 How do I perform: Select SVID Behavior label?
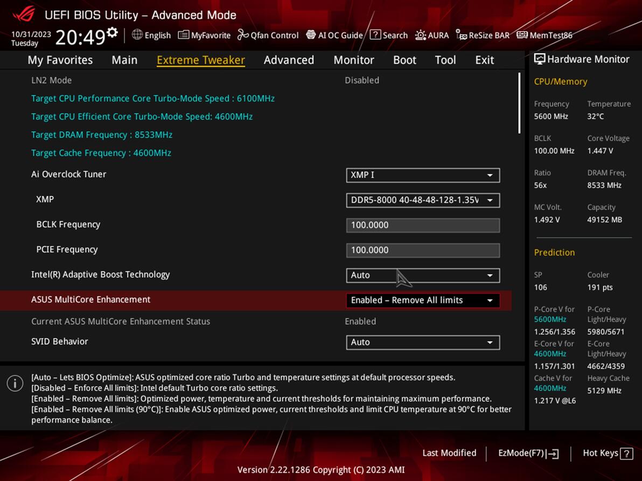pos(59,342)
